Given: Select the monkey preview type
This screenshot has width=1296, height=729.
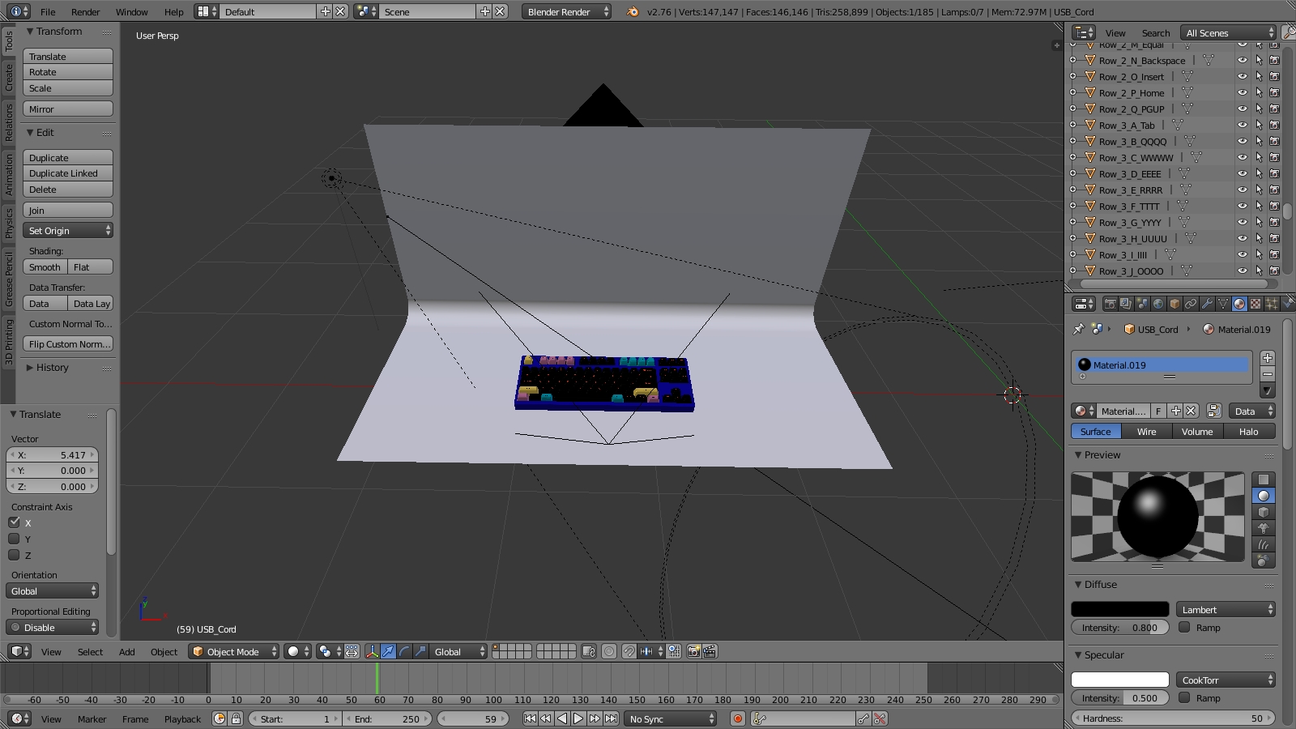Looking at the screenshot, I should point(1264,528).
